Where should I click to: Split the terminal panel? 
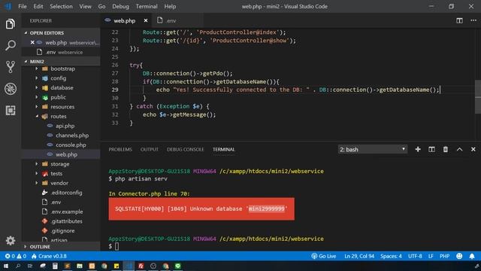pyautogui.click(x=431, y=149)
